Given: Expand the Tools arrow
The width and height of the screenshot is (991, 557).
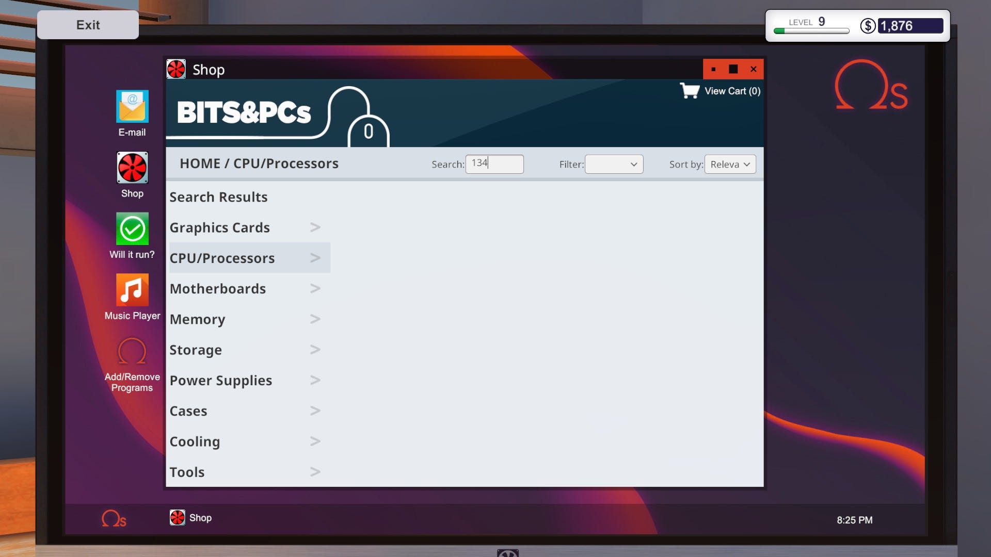Looking at the screenshot, I should pyautogui.click(x=315, y=472).
